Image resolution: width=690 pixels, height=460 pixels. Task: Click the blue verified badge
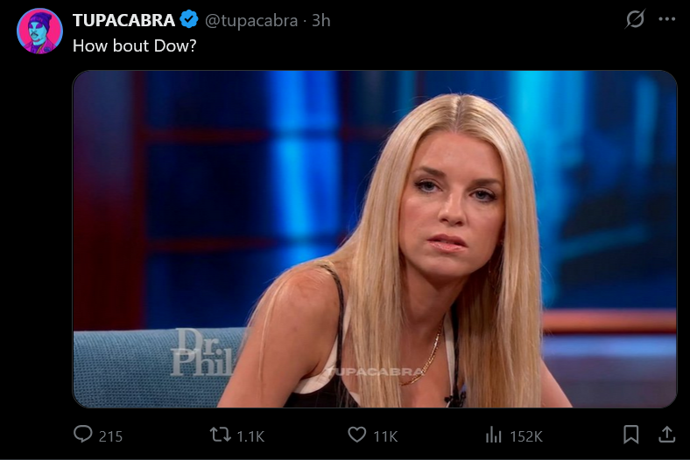pos(189,20)
